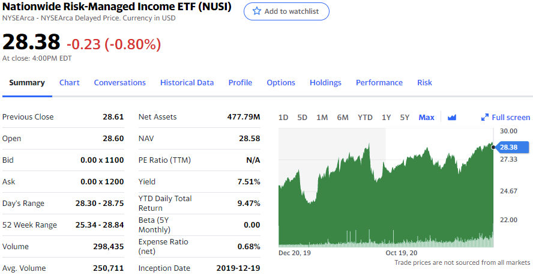
Task: Click the NAV value 28.58
Action: point(250,139)
